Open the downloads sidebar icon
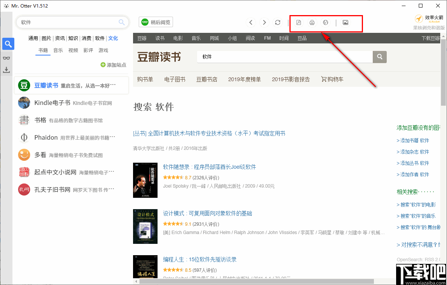 (x=6, y=70)
